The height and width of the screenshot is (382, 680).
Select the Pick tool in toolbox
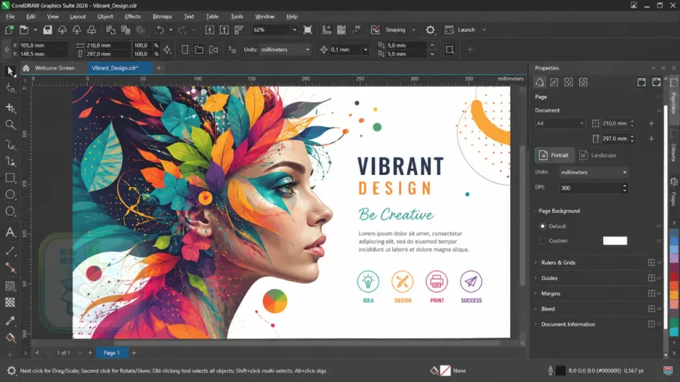click(11, 72)
